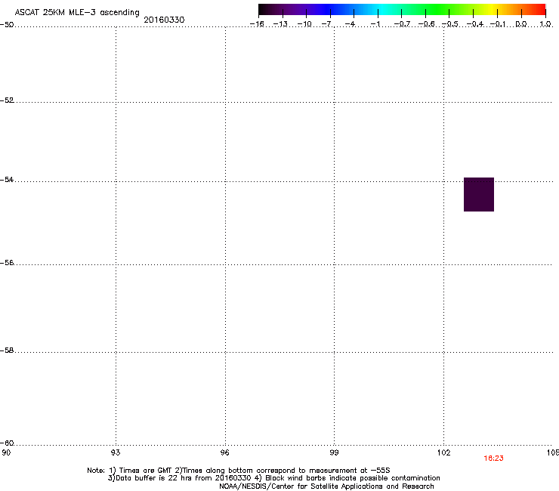
Task: Click the color scale bar at top
Action: [402, 10]
